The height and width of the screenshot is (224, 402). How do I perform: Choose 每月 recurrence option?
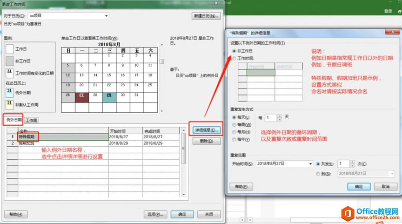point(234,132)
